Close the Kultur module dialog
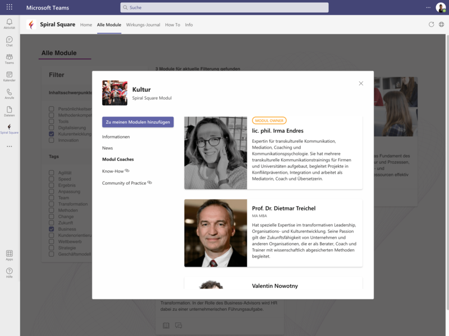This screenshot has width=449, height=336. (x=361, y=83)
